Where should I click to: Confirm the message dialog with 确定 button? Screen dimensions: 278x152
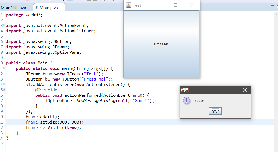pos(215,111)
